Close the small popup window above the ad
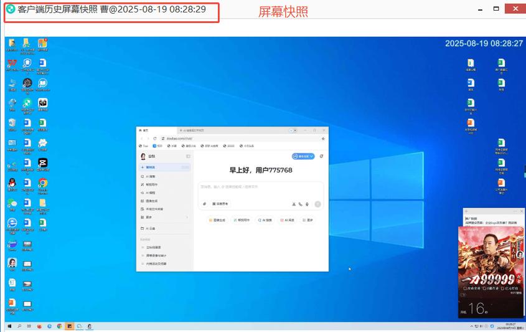526x332 pixels. (x=521, y=212)
